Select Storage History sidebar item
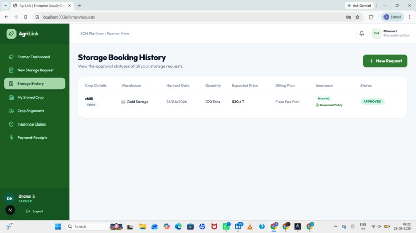 pos(35,83)
